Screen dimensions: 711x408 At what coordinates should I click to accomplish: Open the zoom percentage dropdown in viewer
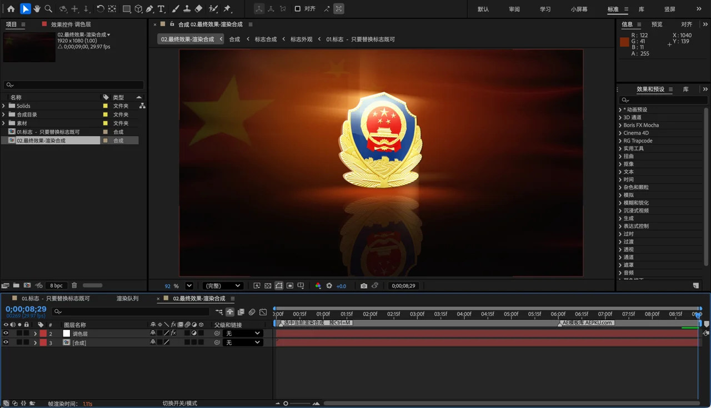point(189,286)
